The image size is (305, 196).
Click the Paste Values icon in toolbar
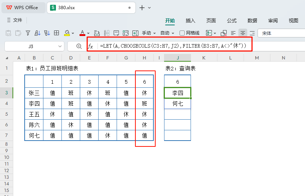pyautogui.click(x=8, y=33)
